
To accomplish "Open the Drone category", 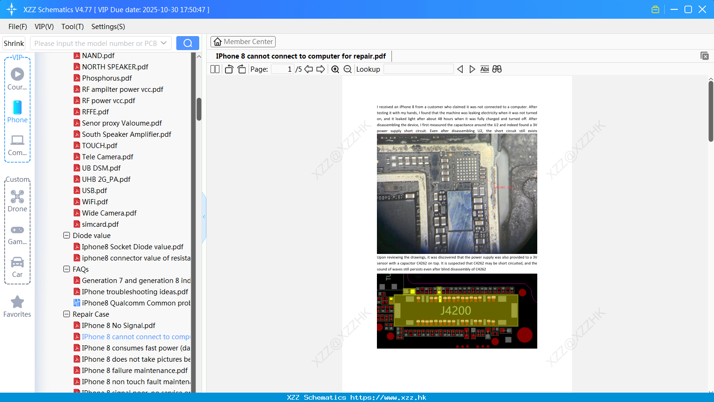I will [17, 201].
